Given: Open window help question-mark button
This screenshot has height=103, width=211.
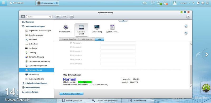Looking at the screenshot, I should pyautogui.click(x=188, y=17).
